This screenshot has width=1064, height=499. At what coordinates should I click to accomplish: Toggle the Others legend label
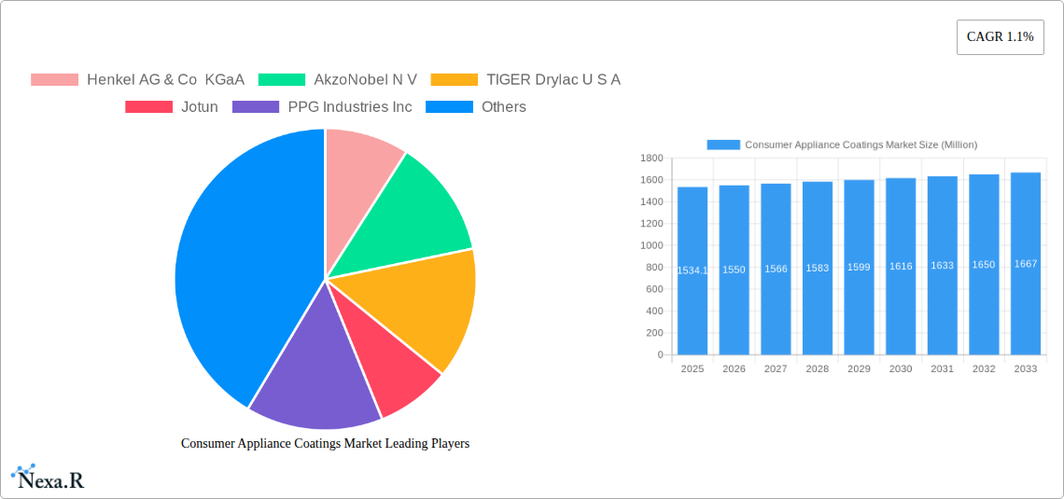(503, 106)
